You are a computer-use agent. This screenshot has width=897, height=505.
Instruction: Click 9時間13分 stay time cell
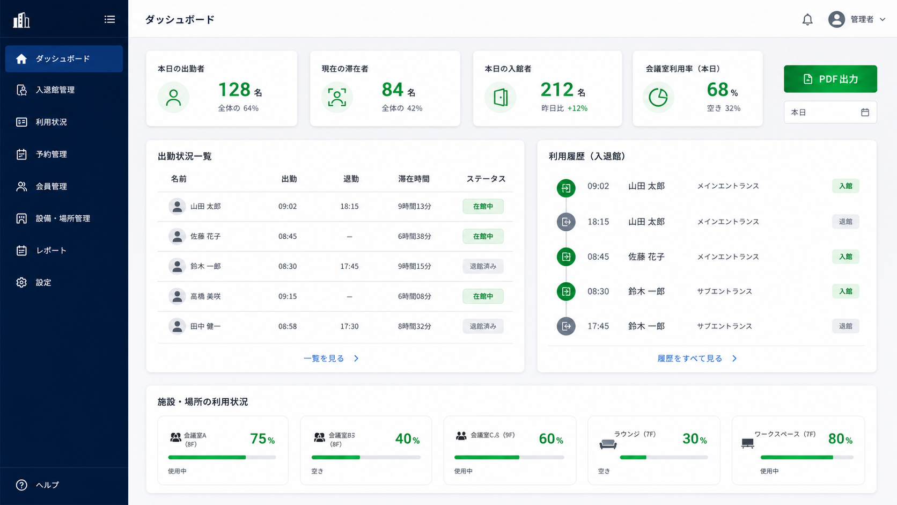pos(415,206)
